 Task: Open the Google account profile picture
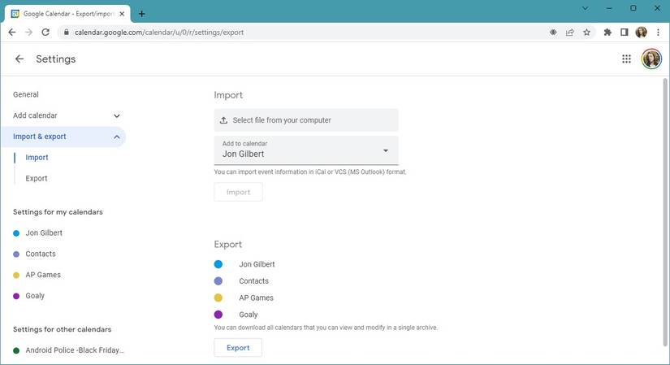(x=651, y=59)
